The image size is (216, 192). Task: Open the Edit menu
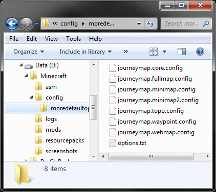pos(32,39)
